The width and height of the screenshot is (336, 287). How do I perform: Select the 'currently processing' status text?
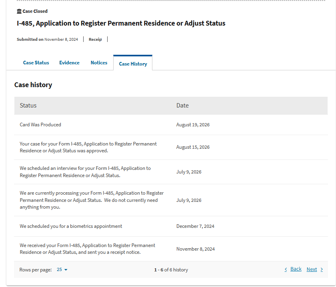click(92, 200)
